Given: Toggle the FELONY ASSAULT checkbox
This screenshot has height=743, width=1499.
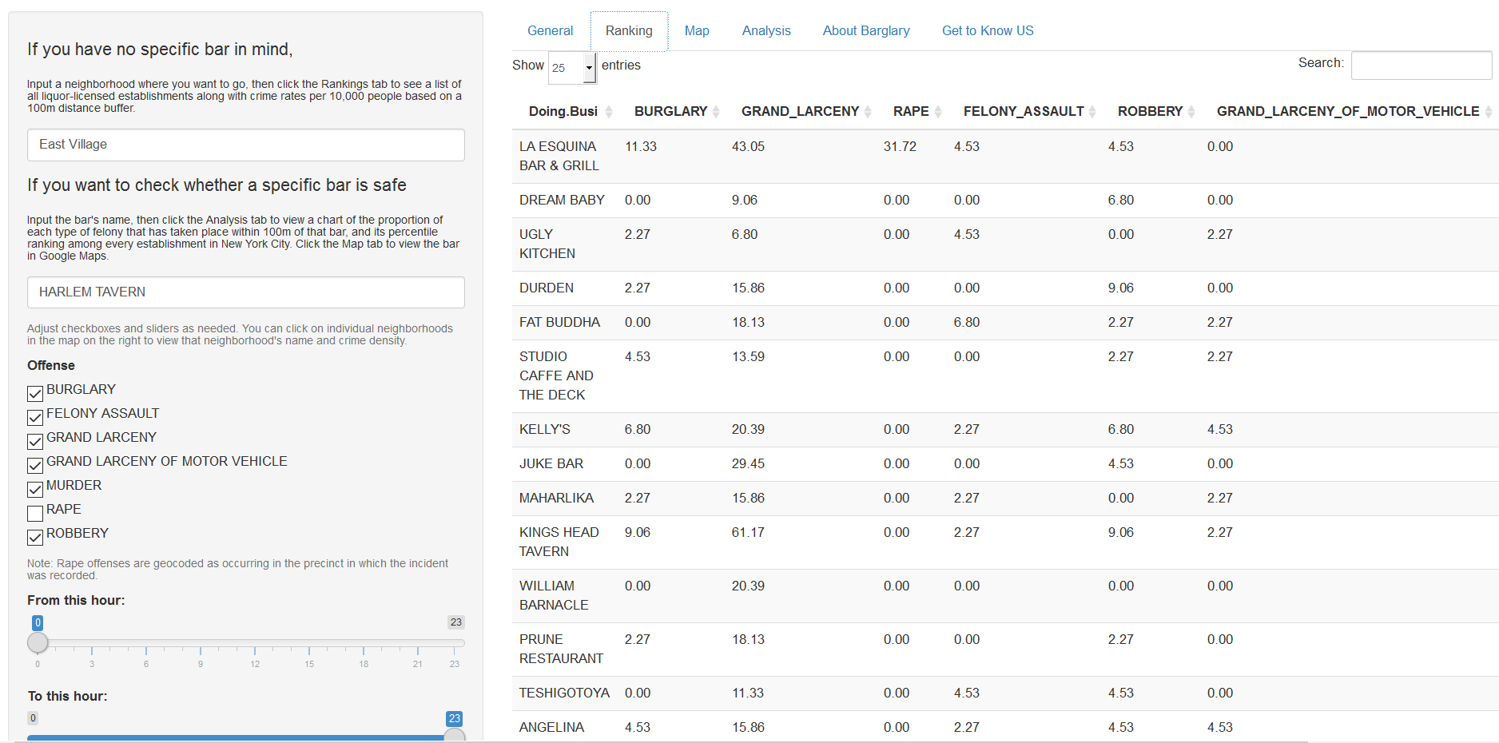Looking at the screenshot, I should [35, 417].
